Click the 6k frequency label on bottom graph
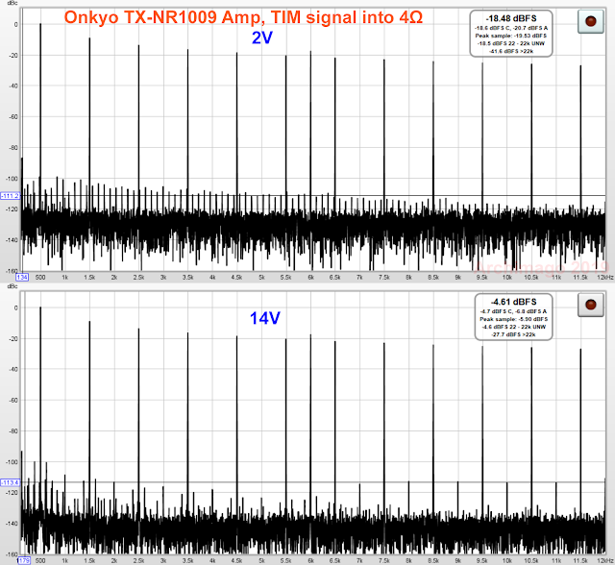The image size is (615, 565). pos(310,561)
